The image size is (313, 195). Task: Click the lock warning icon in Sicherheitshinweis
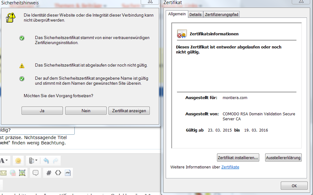[10, 17]
